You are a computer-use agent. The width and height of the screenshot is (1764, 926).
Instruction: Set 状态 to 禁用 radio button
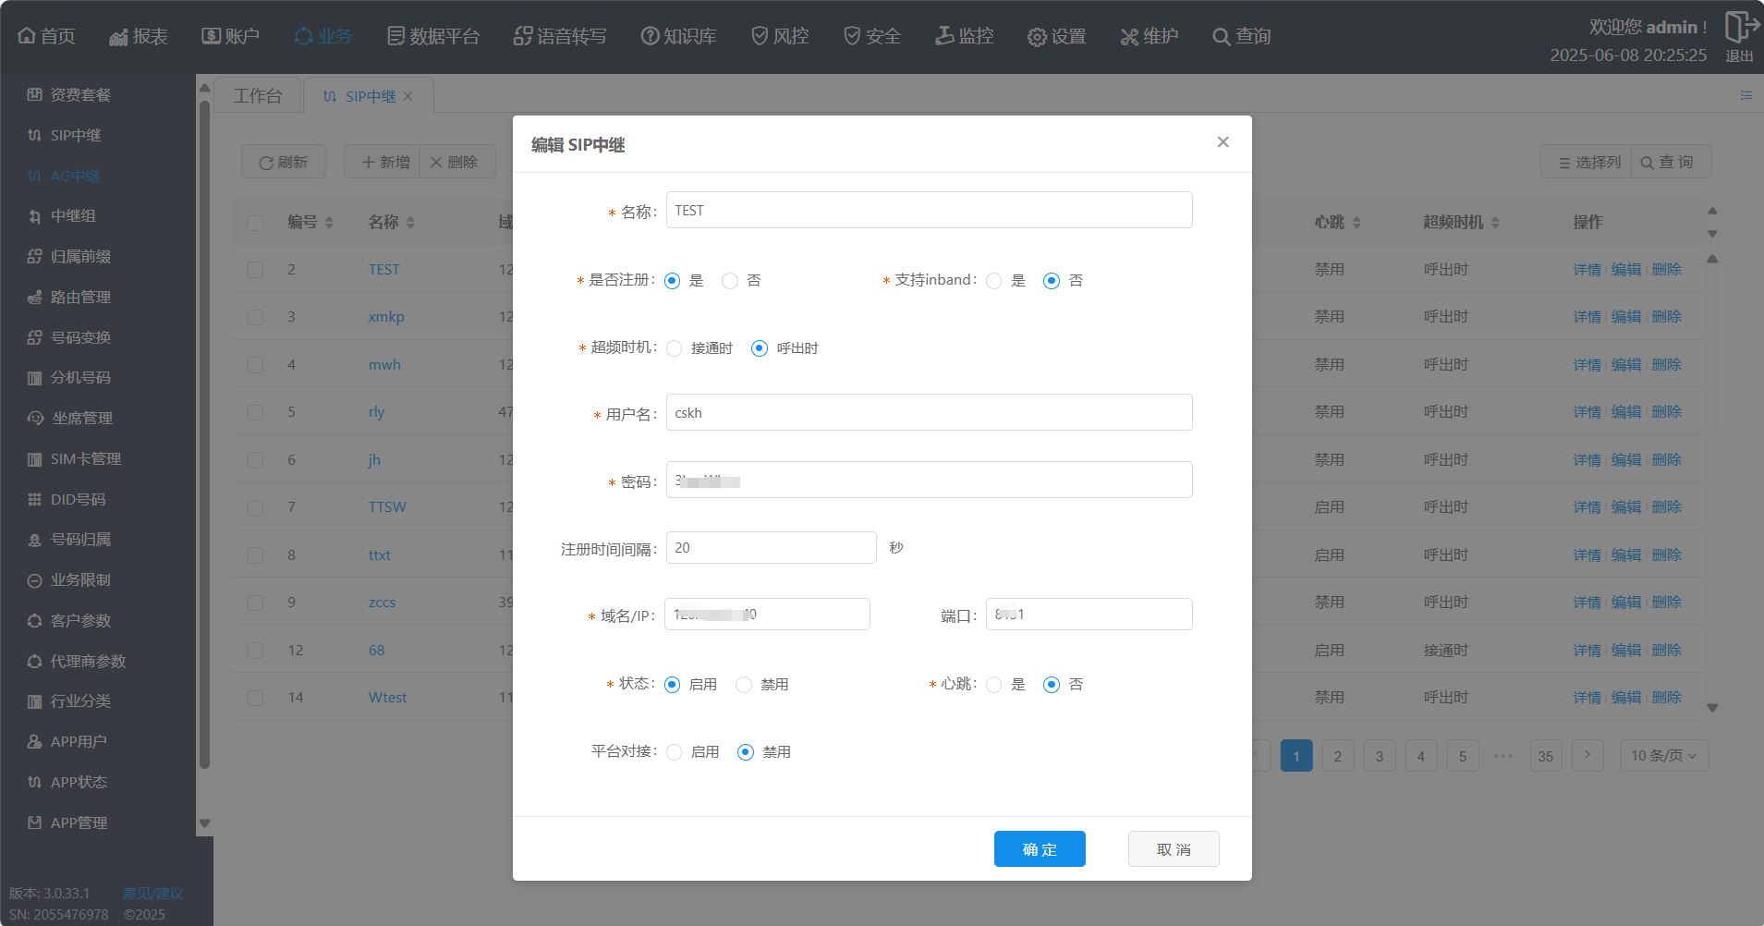744,685
